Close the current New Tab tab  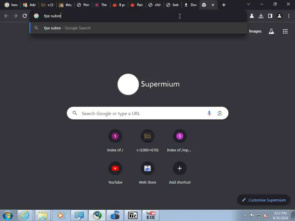[213, 5]
